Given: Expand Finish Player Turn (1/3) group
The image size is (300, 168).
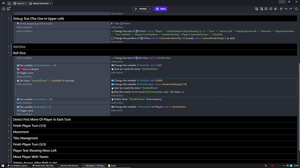Looking at the screenshot, I should tap(9, 126).
